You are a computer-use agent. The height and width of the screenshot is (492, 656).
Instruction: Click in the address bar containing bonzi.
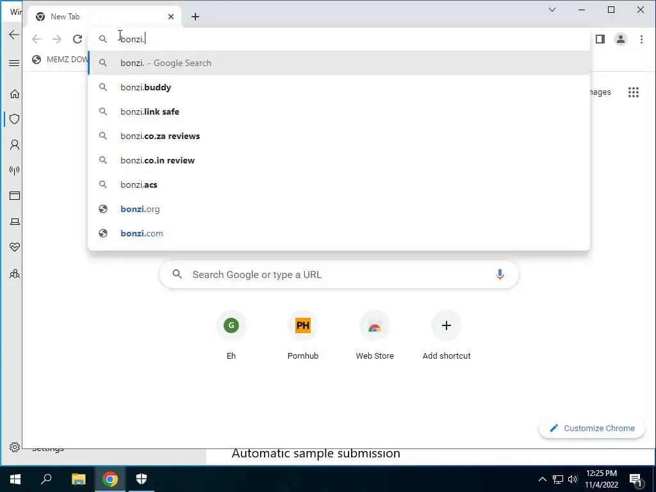pyautogui.click(x=339, y=39)
